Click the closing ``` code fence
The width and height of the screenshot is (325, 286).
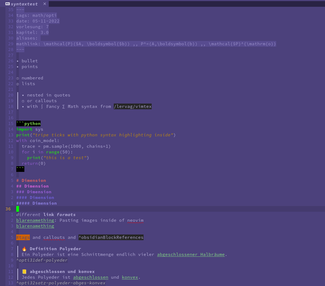click(20, 169)
